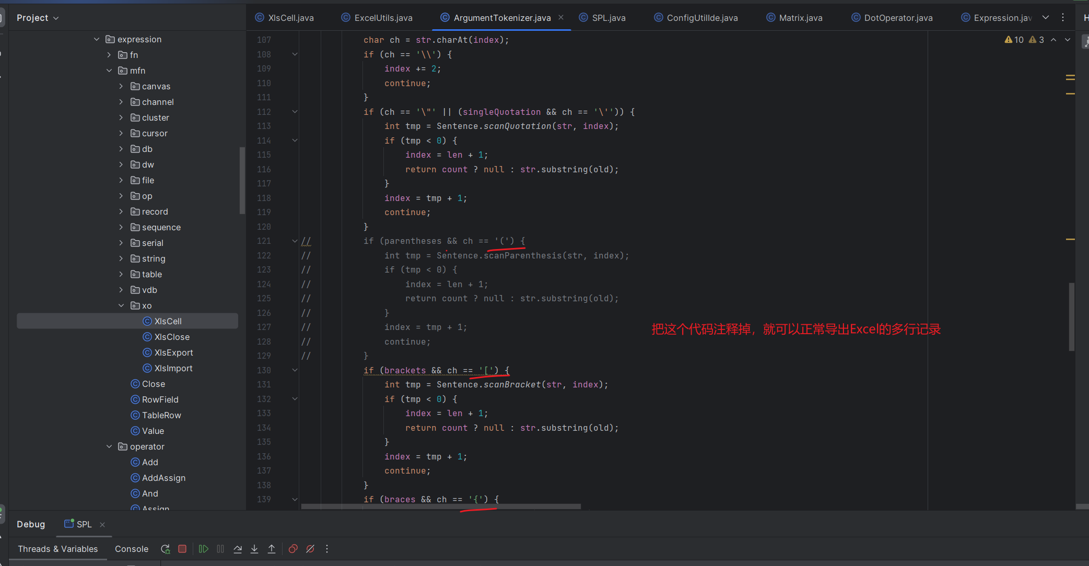
Task: Open the XlsExport class
Action: coord(173,352)
